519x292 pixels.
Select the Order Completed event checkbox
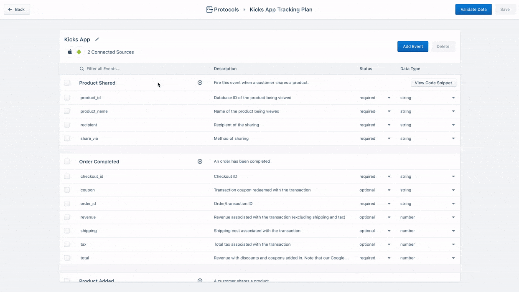[x=67, y=161]
